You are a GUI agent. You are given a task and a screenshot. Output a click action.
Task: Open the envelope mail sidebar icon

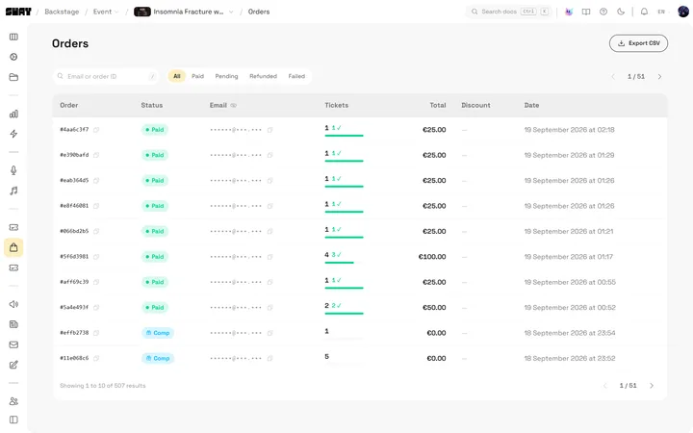(13, 344)
